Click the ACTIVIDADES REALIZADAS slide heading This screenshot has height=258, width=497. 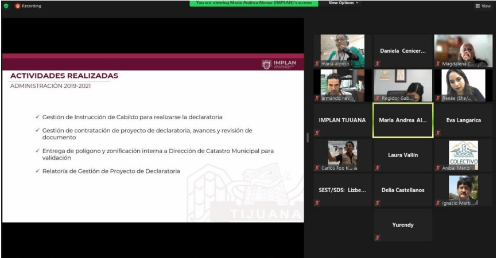pos(64,76)
